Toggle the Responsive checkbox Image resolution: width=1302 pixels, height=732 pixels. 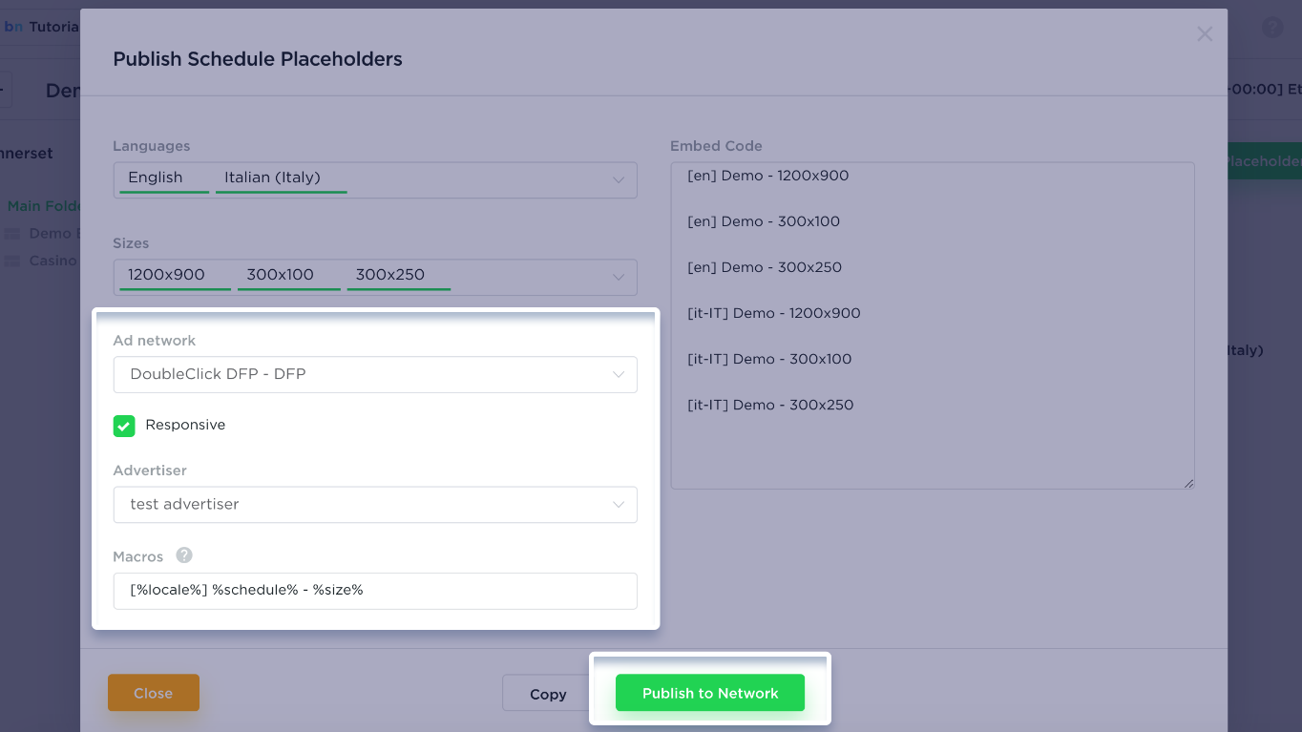coord(124,426)
